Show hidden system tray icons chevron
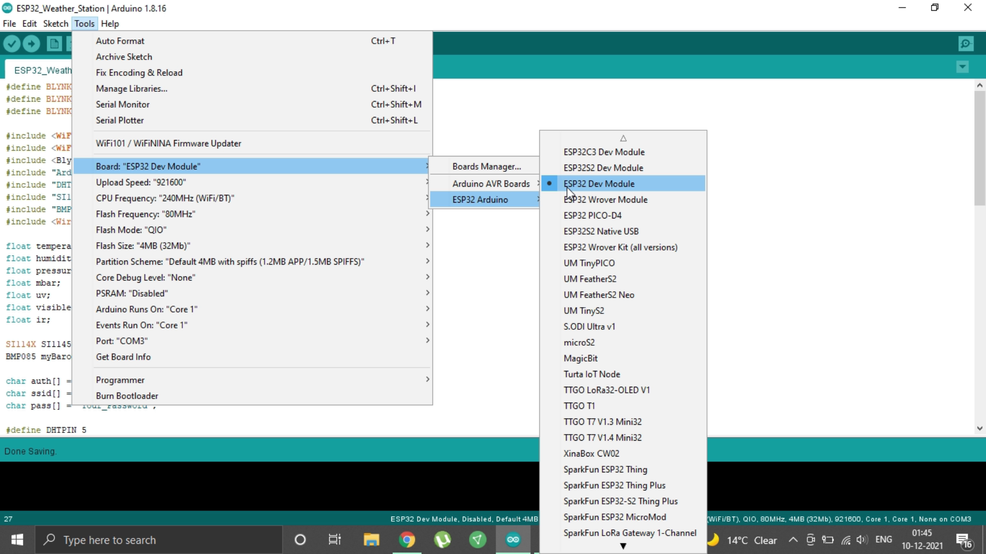The height and width of the screenshot is (554, 986). pos(793,540)
